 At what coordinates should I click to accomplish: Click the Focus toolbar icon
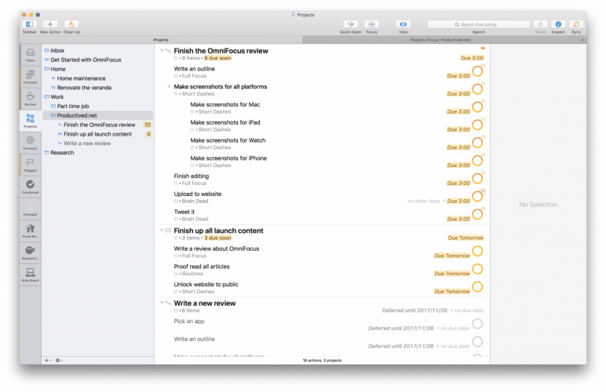click(372, 25)
